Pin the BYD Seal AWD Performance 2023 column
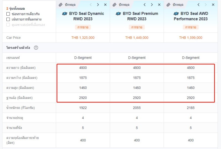 pyautogui.click(x=175, y=5)
